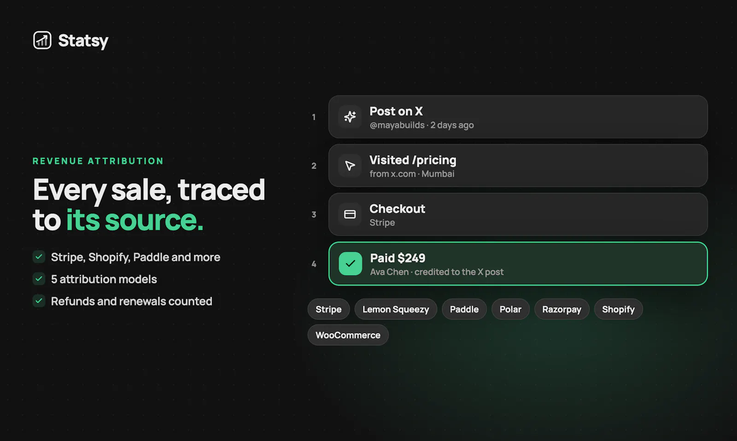Click checkmark beside Refunds and renewals counted
This screenshot has height=441, width=737.
pos(39,301)
